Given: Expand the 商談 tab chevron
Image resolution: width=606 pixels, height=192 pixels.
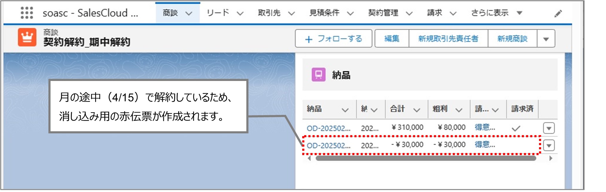Looking at the screenshot, I should (189, 13).
